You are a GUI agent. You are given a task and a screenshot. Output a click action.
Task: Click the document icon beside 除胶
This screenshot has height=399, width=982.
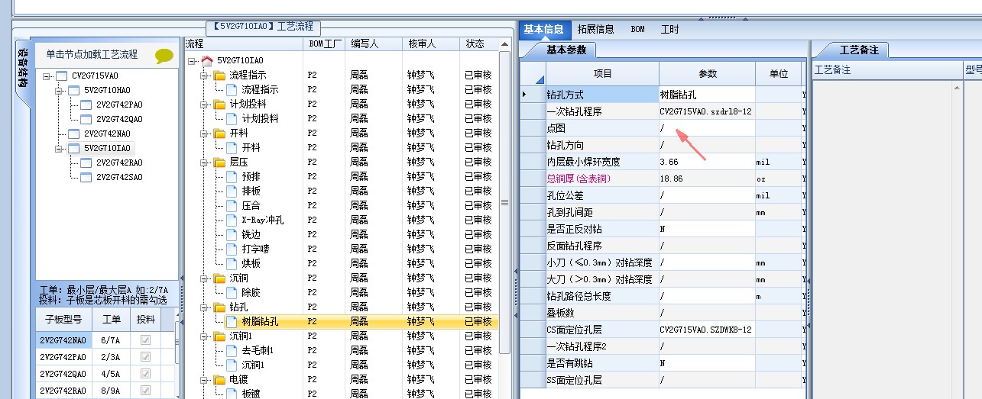pos(232,292)
